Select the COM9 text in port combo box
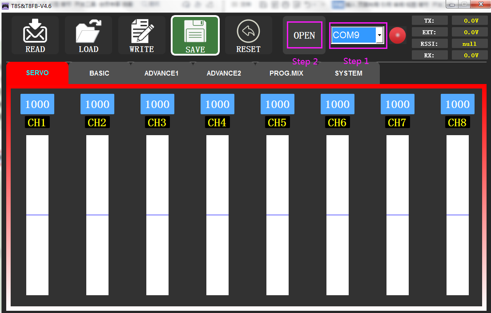The height and width of the screenshot is (313, 491). click(354, 35)
